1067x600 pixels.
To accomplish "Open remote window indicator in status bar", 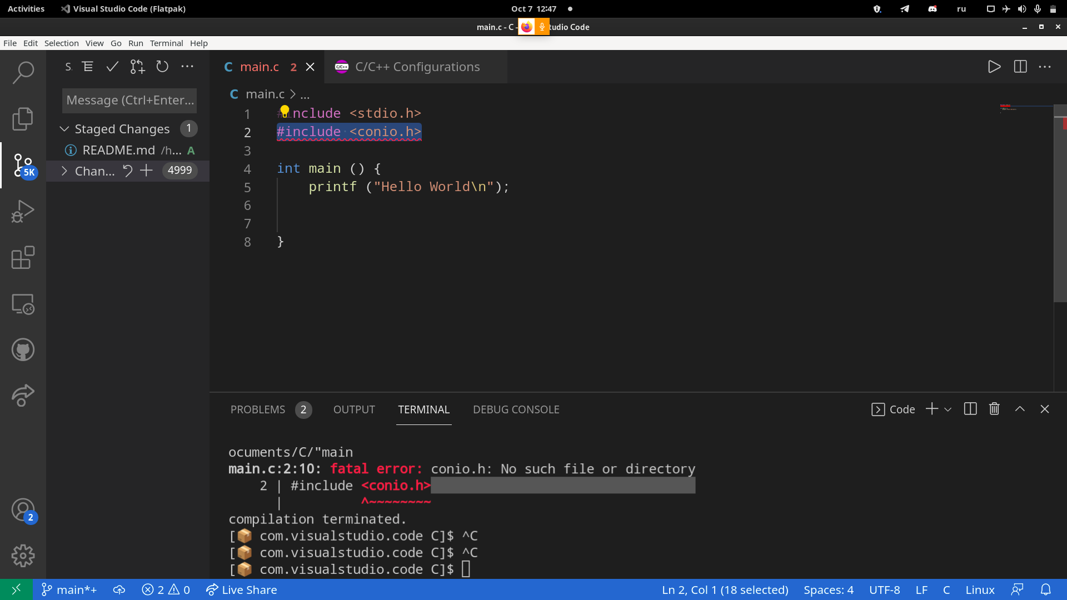I will point(16,589).
